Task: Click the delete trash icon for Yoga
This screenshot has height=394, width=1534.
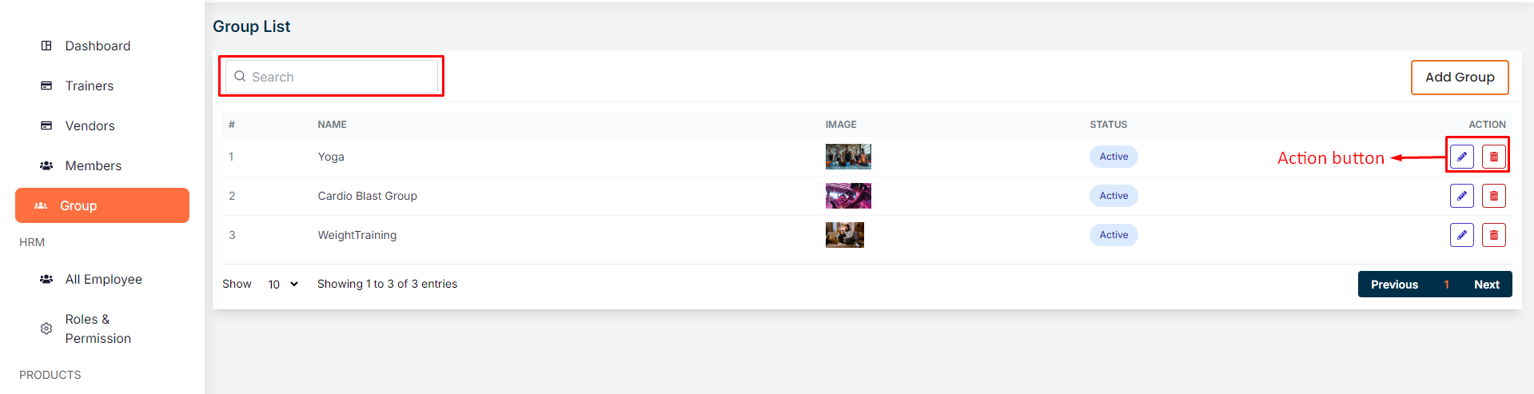Action: 1493,157
